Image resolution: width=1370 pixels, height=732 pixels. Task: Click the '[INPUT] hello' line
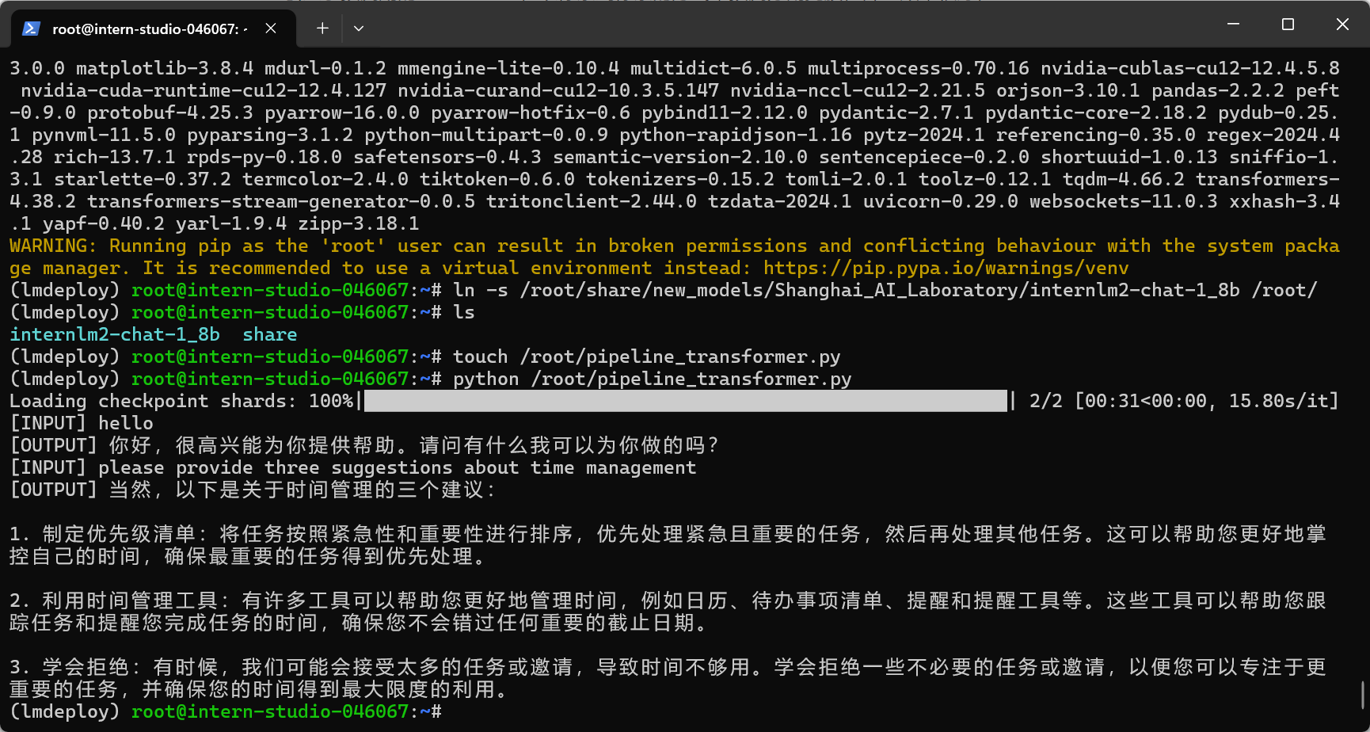tap(82, 424)
